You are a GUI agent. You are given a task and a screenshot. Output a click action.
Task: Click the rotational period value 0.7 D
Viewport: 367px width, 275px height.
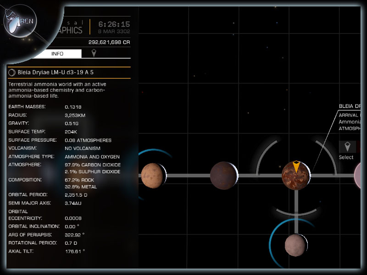[x=71, y=243]
